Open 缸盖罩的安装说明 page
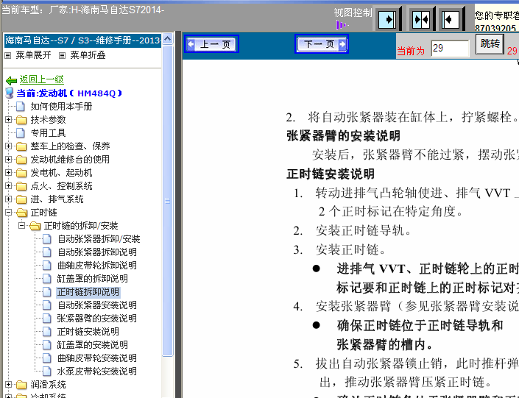 coord(92,345)
